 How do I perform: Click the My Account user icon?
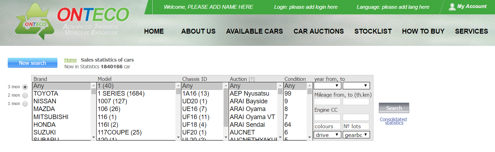(452, 7)
